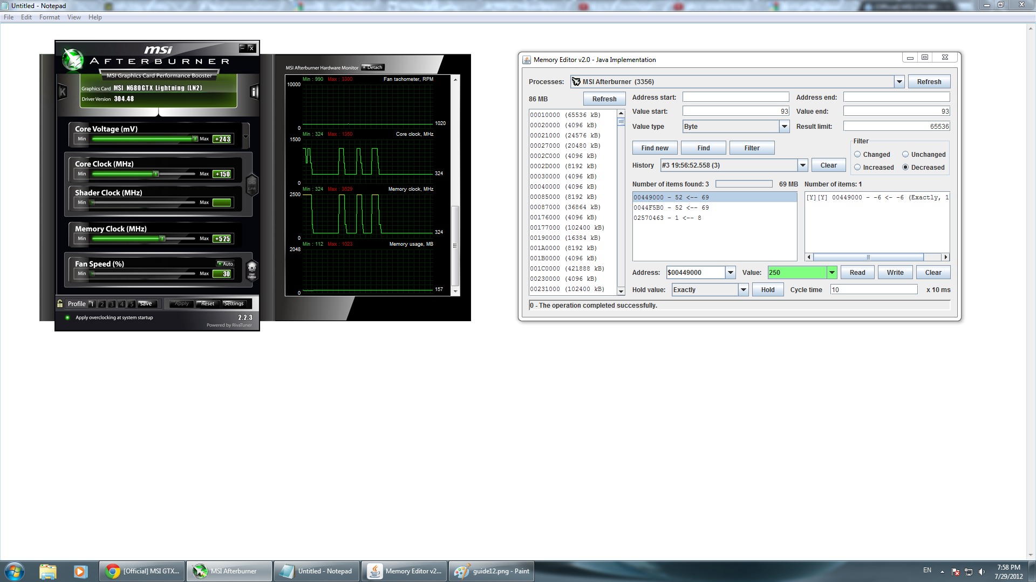Click the Action Center flag tray icon
Image resolution: width=1036 pixels, height=582 pixels.
956,571
